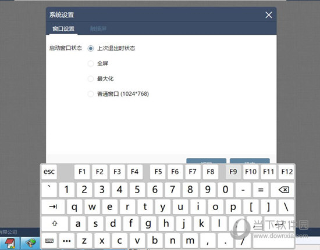Select 上次退出时状态 radio option
This screenshot has height=250, width=320.
pos(91,48)
